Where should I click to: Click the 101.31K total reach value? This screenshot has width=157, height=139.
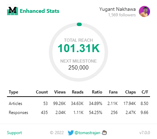[x=79, y=48]
